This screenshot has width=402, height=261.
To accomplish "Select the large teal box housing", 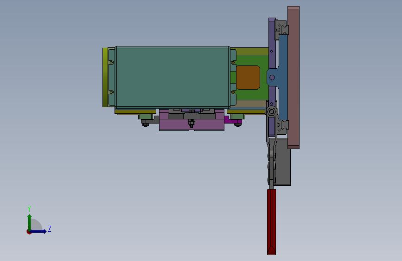I will click(172, 77).
